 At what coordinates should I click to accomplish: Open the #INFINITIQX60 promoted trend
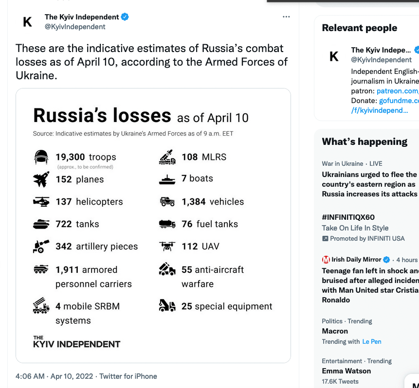click(348, 217)
